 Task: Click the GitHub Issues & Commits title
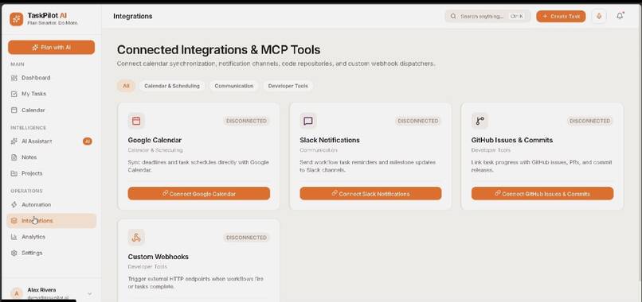512,140
